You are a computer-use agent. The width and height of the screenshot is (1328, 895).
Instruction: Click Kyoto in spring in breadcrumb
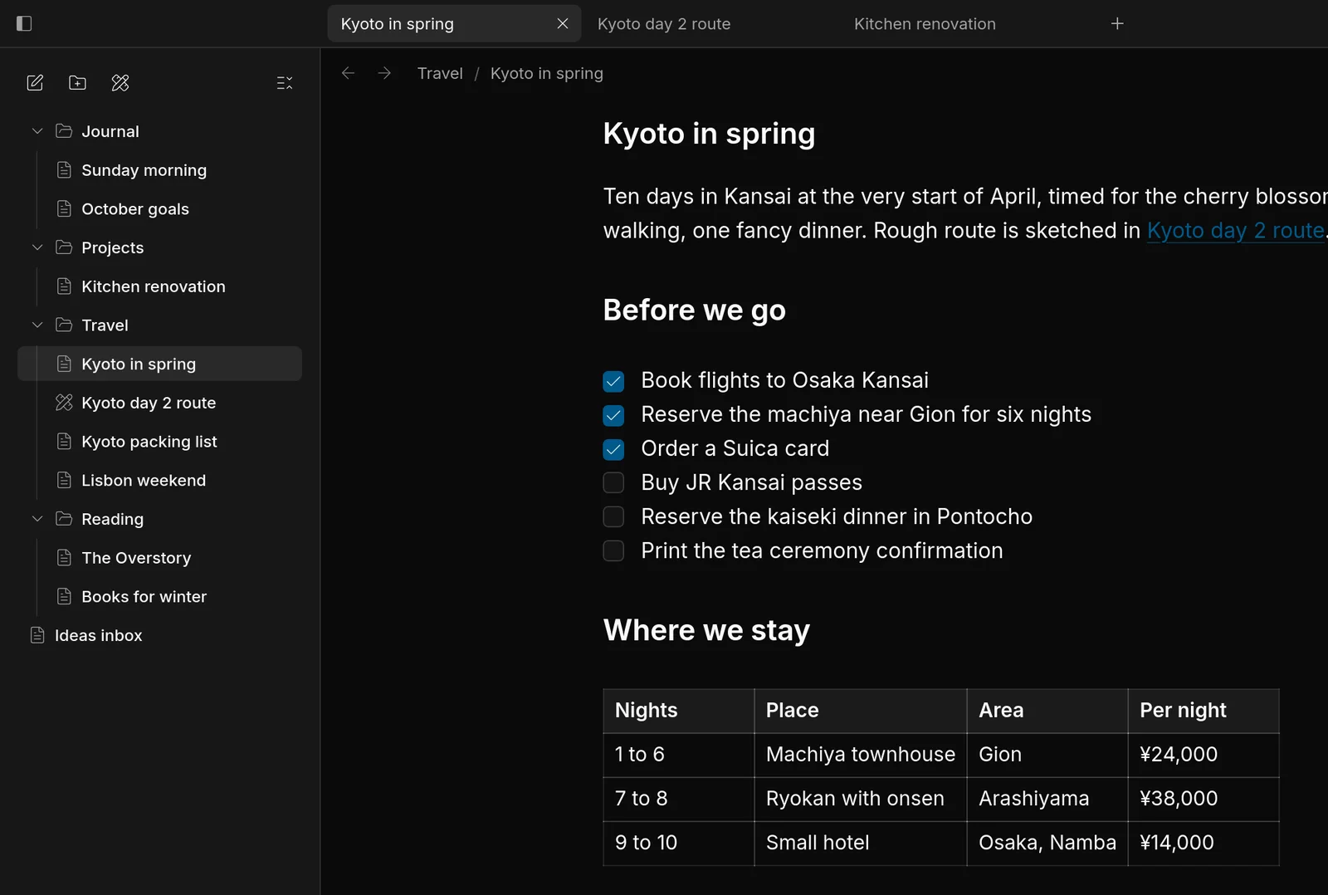(547, 73)
